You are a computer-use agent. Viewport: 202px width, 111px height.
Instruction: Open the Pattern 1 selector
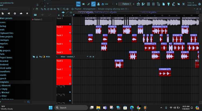pyautogui.click(x=125, y=4)
